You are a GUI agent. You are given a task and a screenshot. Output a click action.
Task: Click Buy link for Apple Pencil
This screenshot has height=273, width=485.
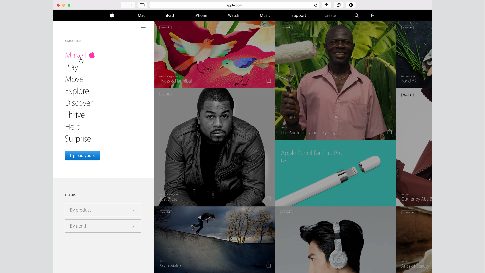click(284, 161)
